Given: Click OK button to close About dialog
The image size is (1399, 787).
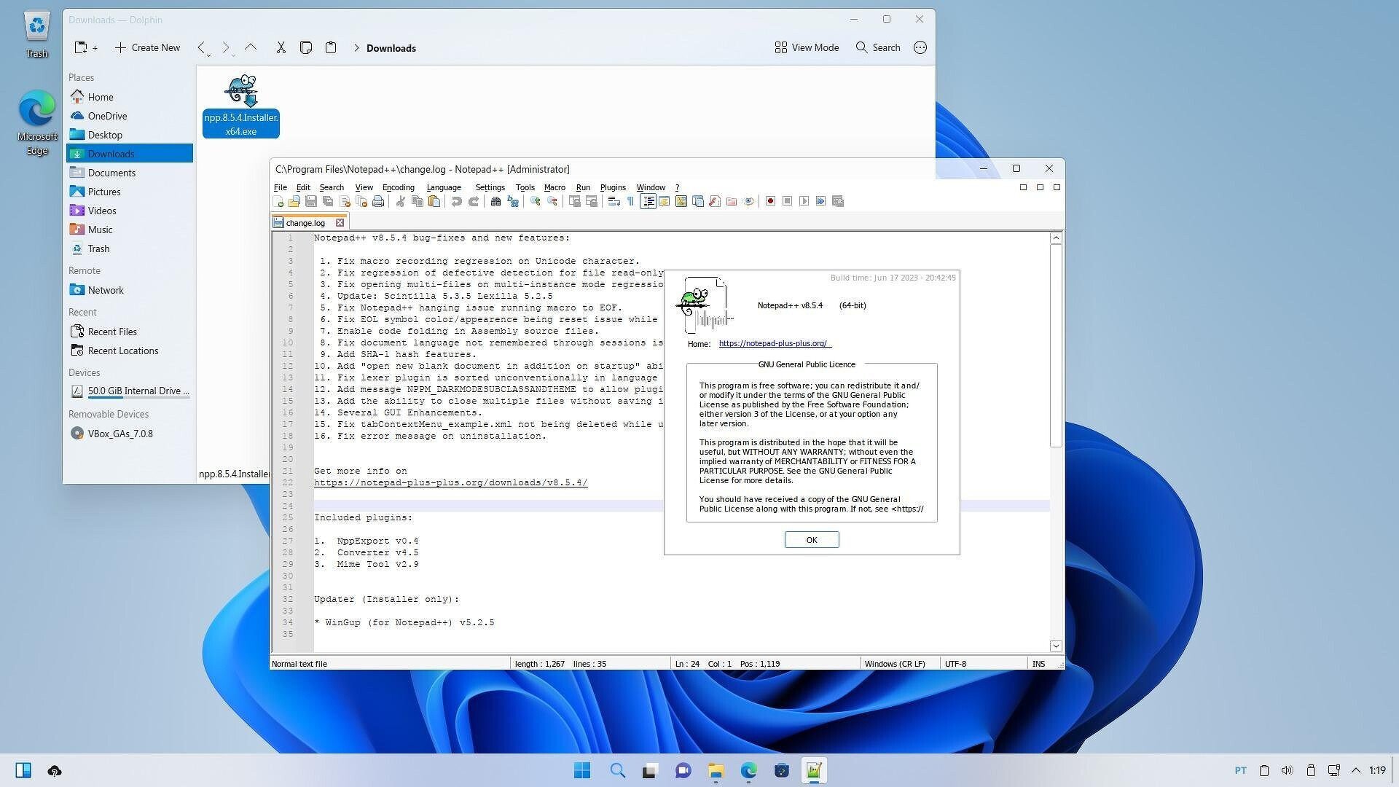Looking at the screenshot, I should [811, 539].
